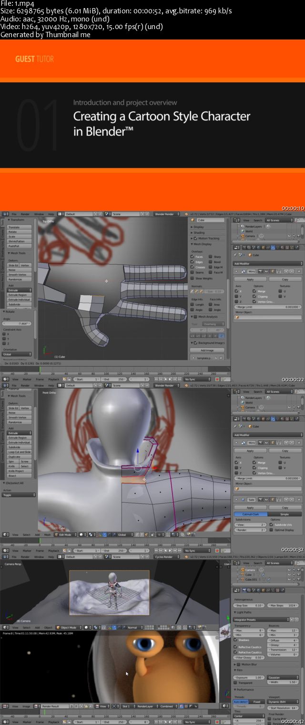Screen dimensions: 305x725
Task: Select the Catmull-Clark subdivision type
Action: pos(250,514)
